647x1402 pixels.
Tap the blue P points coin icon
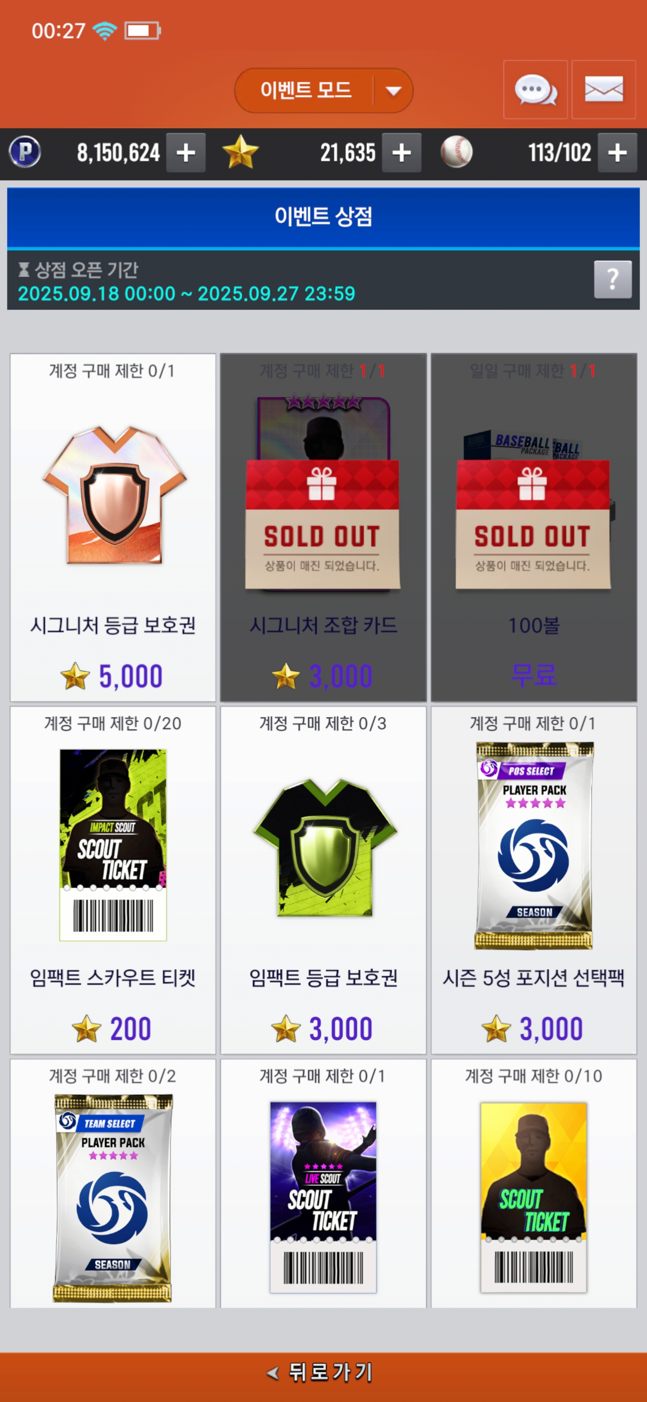[25, 152]
